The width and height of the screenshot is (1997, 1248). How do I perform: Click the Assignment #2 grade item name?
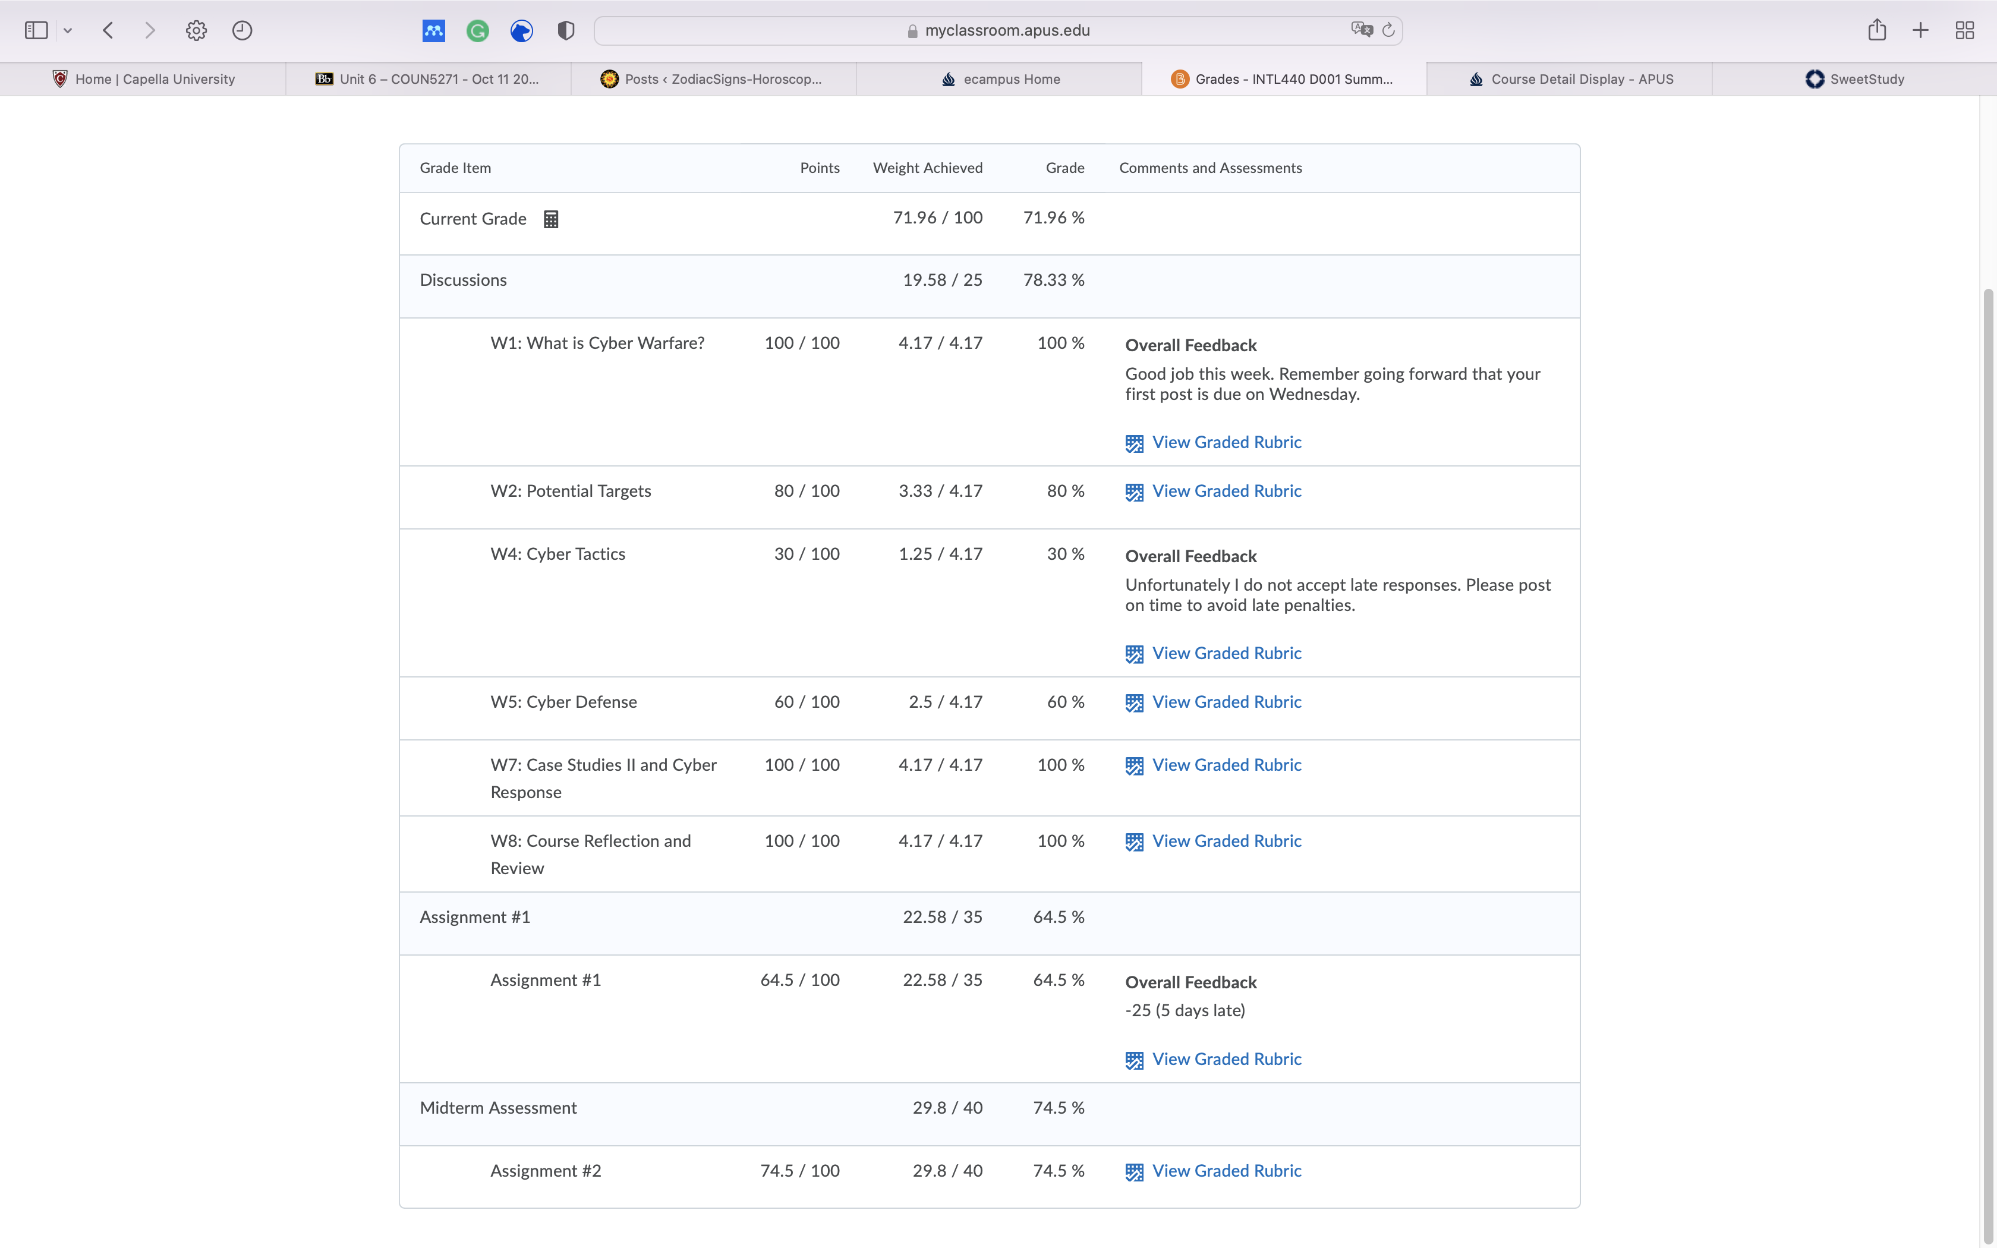click(x=546, y=1171)
